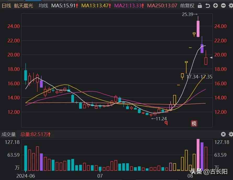The height and width of the screenshot is (180, 233).
Task: Open main chart settings gear
Action: coord(230,5)
